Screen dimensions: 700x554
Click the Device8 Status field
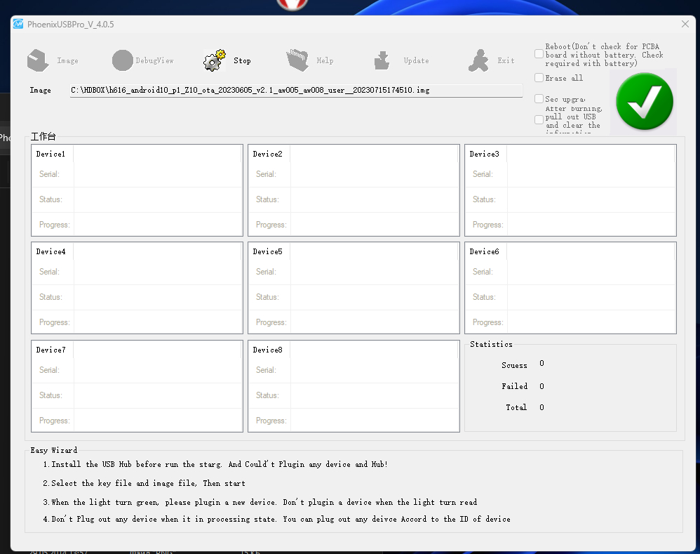click(375, 395)
